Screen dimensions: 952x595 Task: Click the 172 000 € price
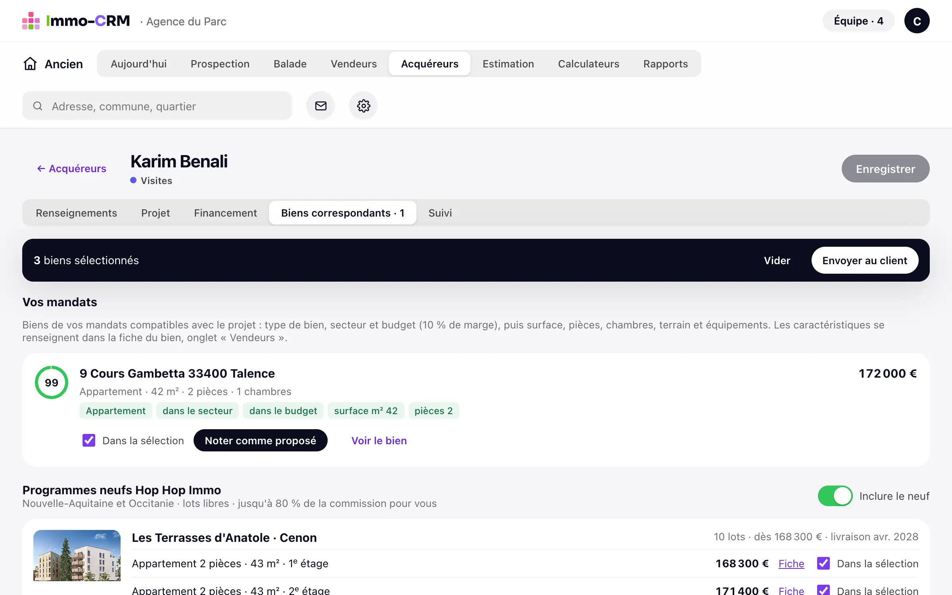[x=888, y=373]
